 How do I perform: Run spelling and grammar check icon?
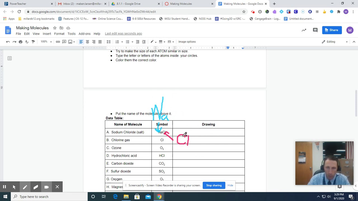[27, 42]
